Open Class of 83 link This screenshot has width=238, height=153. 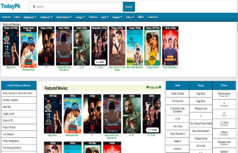point(19,121)
